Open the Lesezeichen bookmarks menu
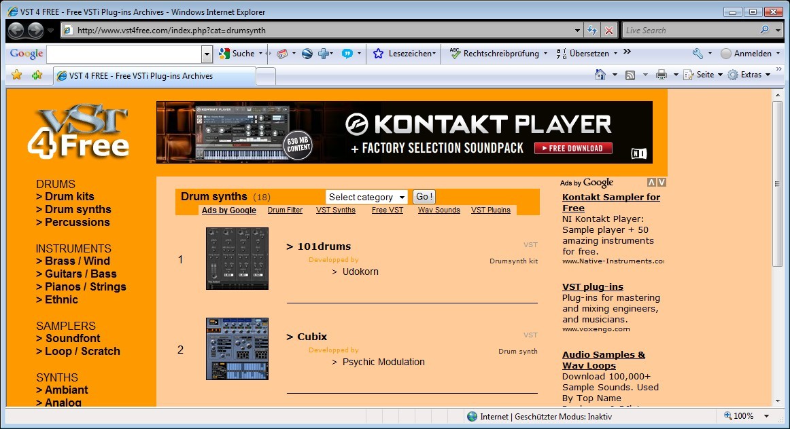790x429 pixels. click(405, 54)
